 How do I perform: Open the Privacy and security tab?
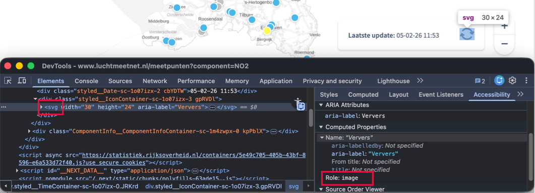point(332,81)
